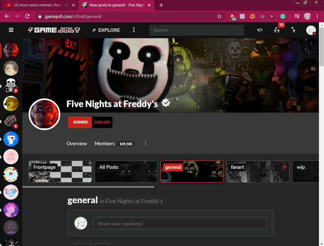Image resolution: width=324 pixels, height=246 pixels.
Task: Open the SCP logo community icon in sidebar
Action: (11, 228)
